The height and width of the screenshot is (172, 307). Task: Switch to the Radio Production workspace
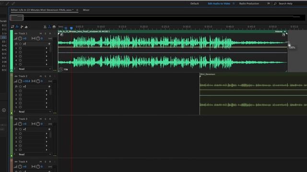point(249,3)
